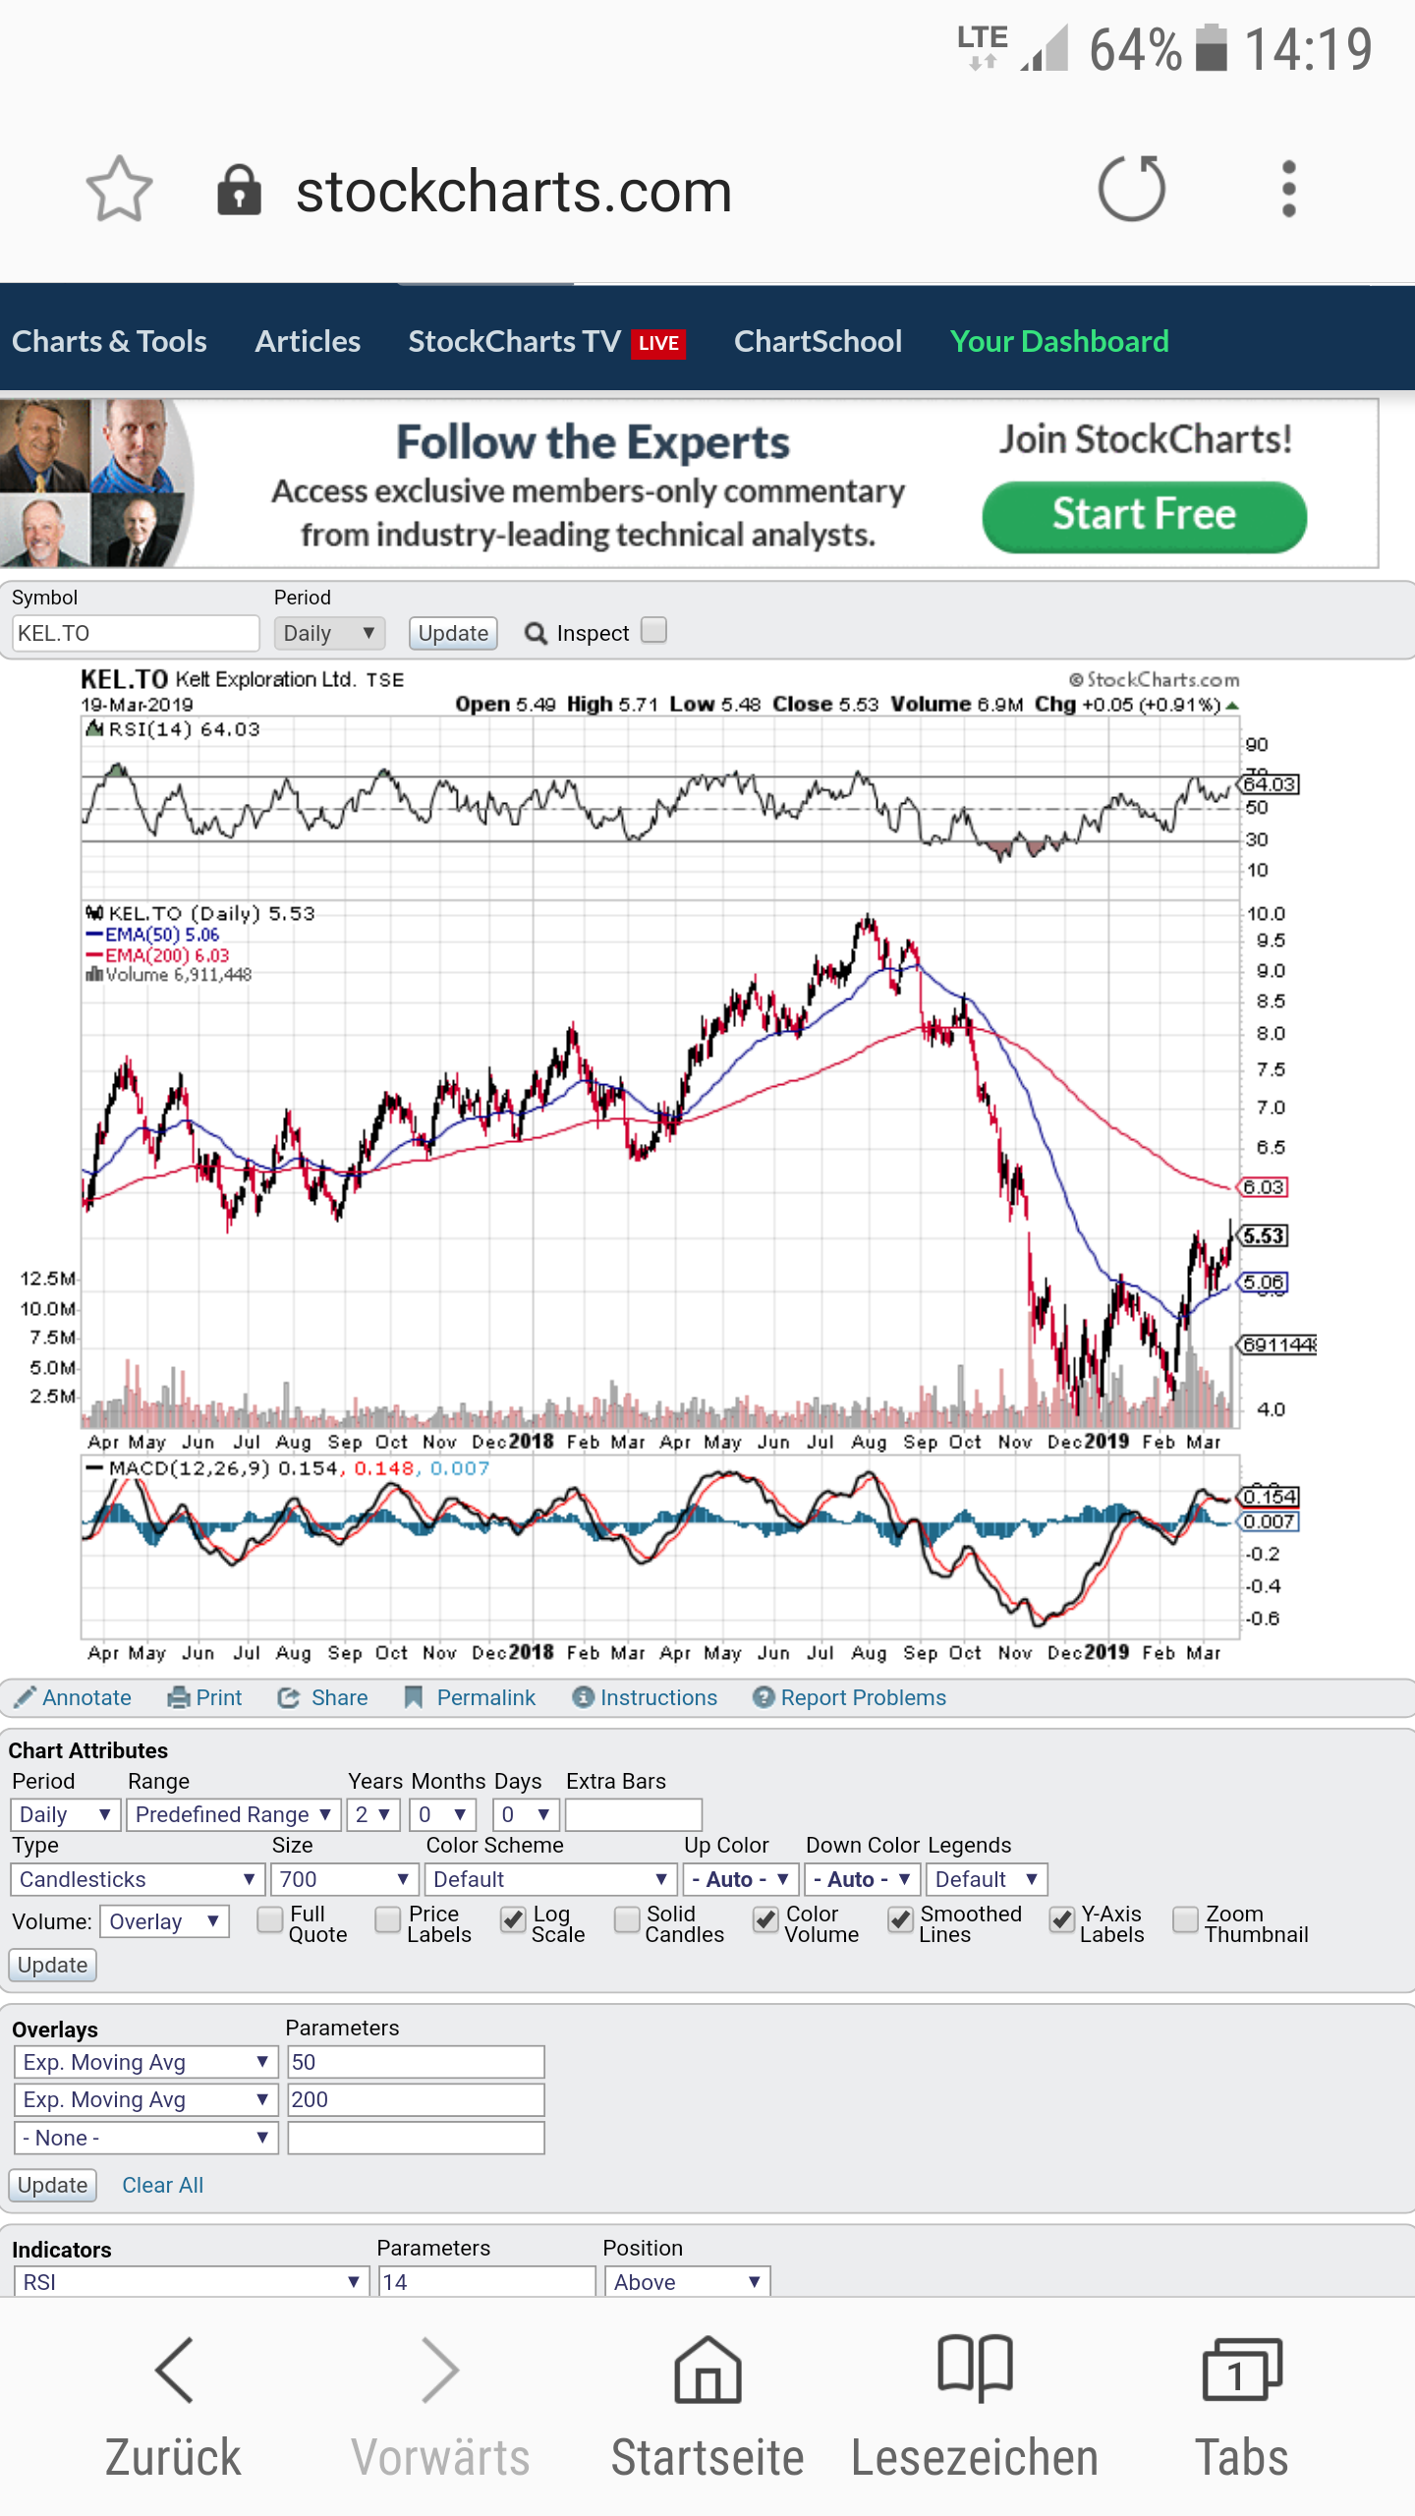The height and width of the screenshot is (2516, 1415).
Task: Tap the bookmark star icon
Action: coord(120,189)
